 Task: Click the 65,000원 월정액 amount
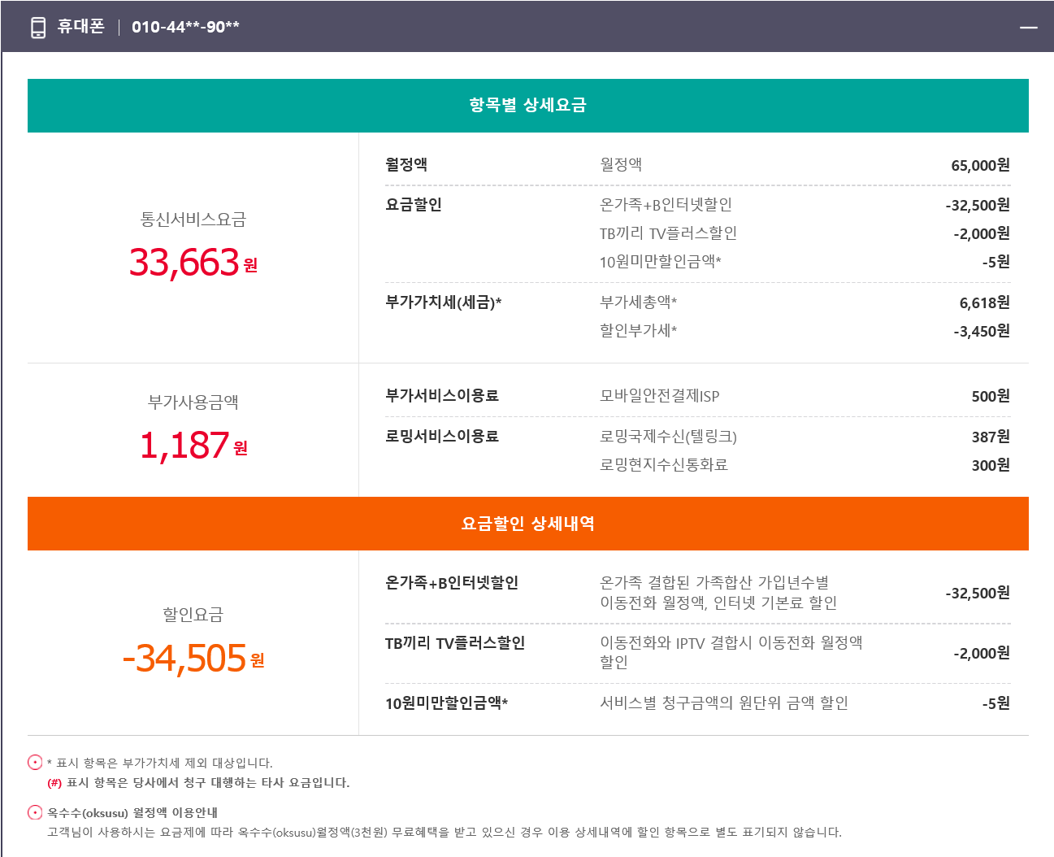click(x=980, y=166)
